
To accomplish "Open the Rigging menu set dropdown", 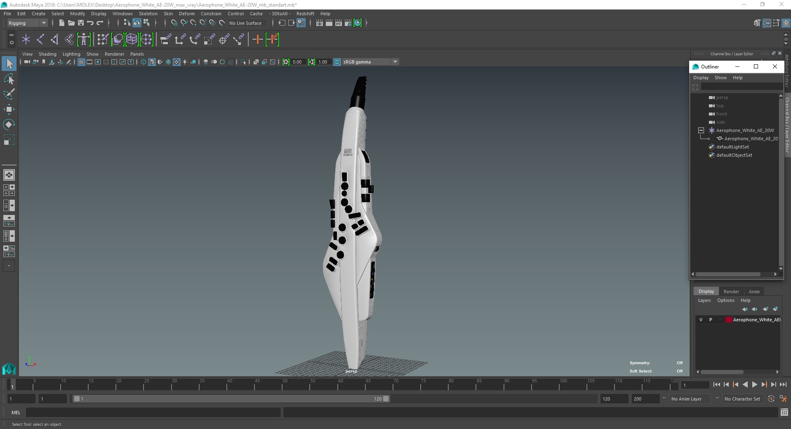I will (27, 23).
